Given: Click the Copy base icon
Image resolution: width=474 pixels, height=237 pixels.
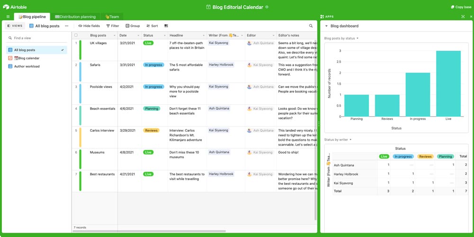Looking at the screenshot, I should pos(453,7).
